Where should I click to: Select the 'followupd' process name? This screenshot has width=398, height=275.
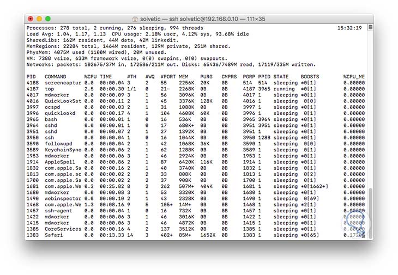click(x=58, y=144)
